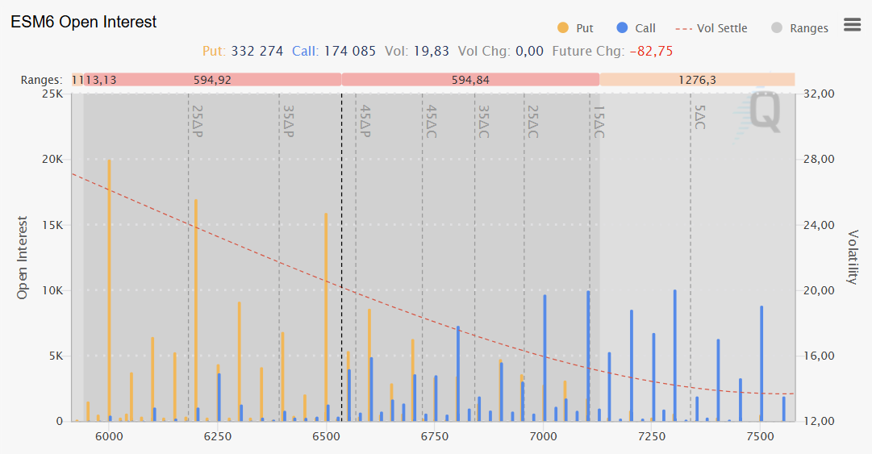Image resolution: width=872 pixels, height=454 pixels.
Task: Click the red dashed Vol Settle legend marker
Action: click(x=684, y=28)
